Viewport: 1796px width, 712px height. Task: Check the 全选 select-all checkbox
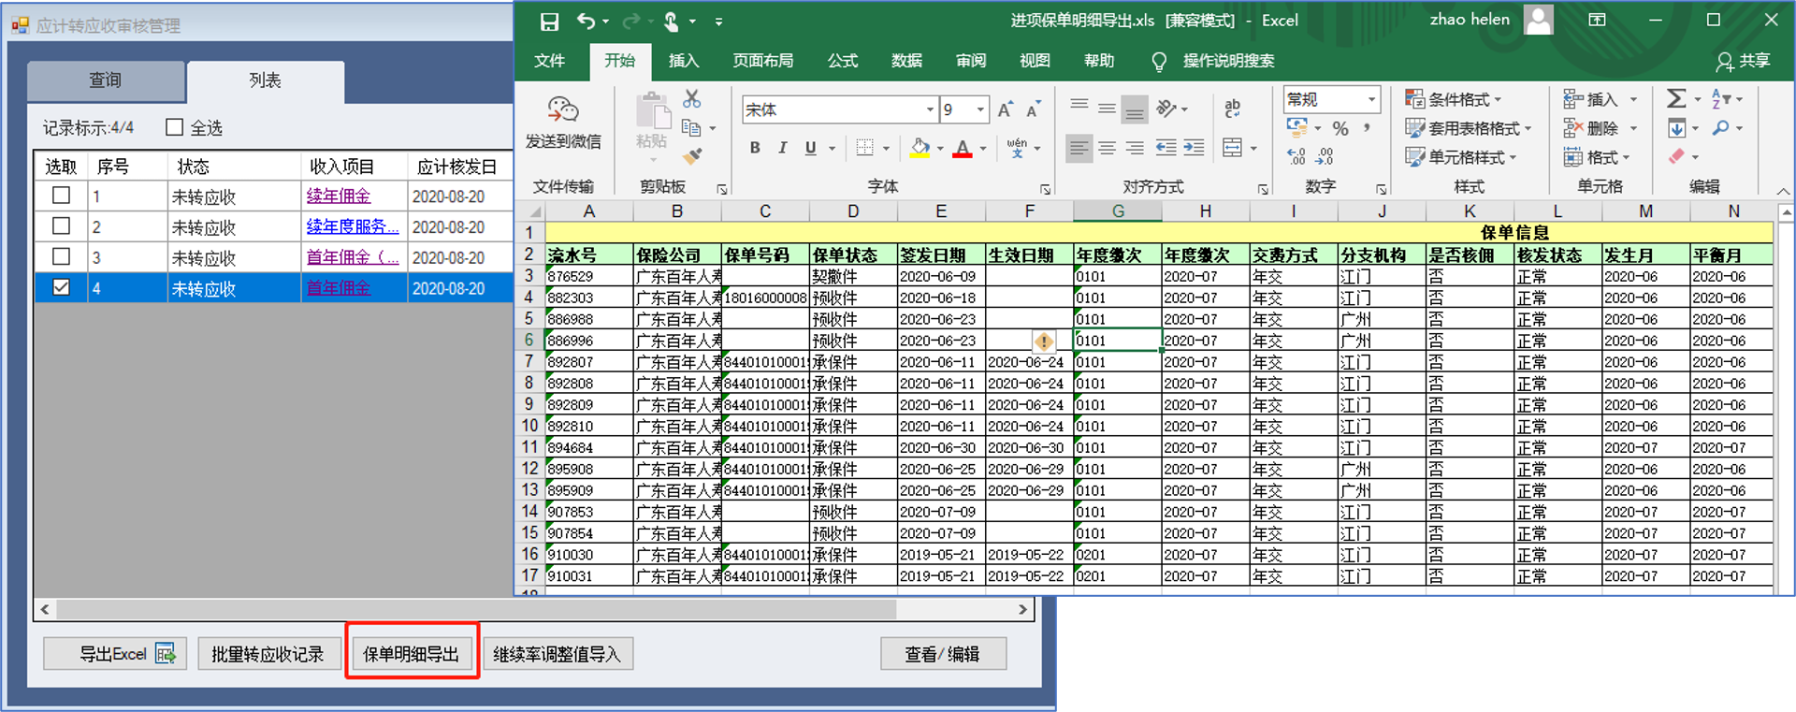pos(175,127)
